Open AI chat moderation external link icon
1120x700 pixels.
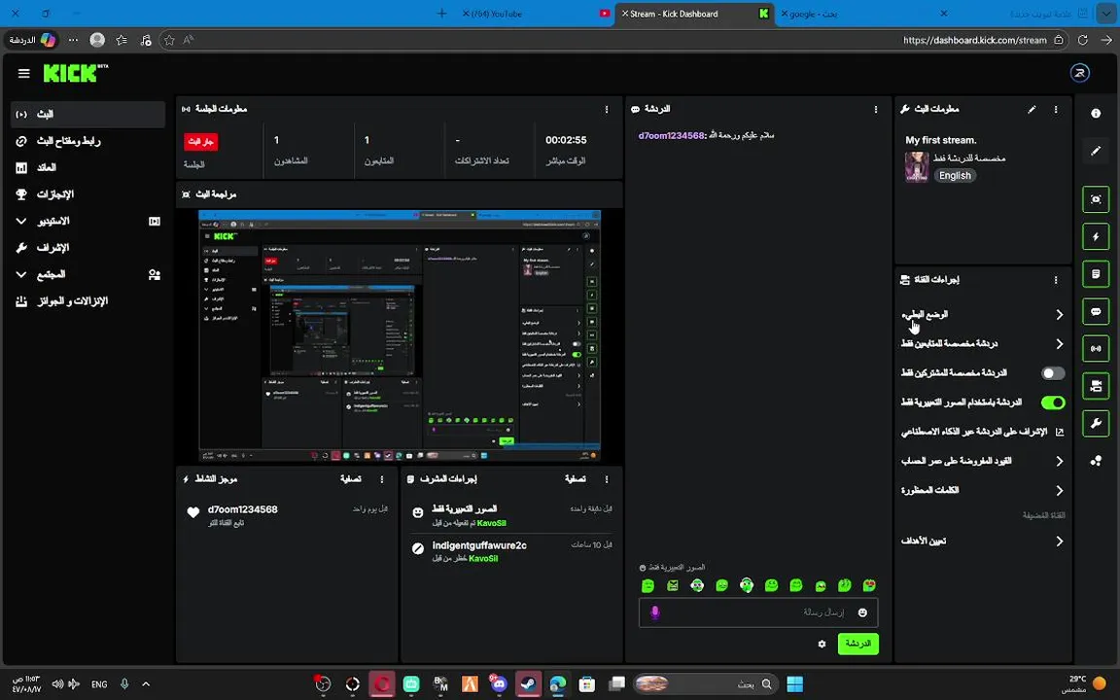(1060, 432)
